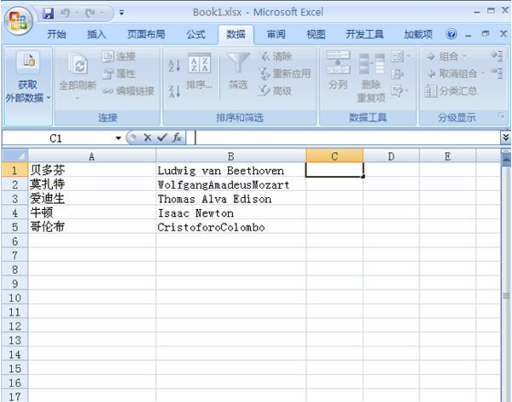Switch to the 公式 ribbon tab
The height and width of the screenshot is (402, 512).
pyautogui.click(x=196, y=34)
